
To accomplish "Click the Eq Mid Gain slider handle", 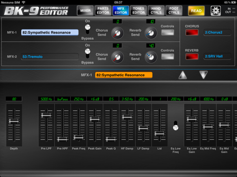I will pyautogui.click(x=224, y=125).
